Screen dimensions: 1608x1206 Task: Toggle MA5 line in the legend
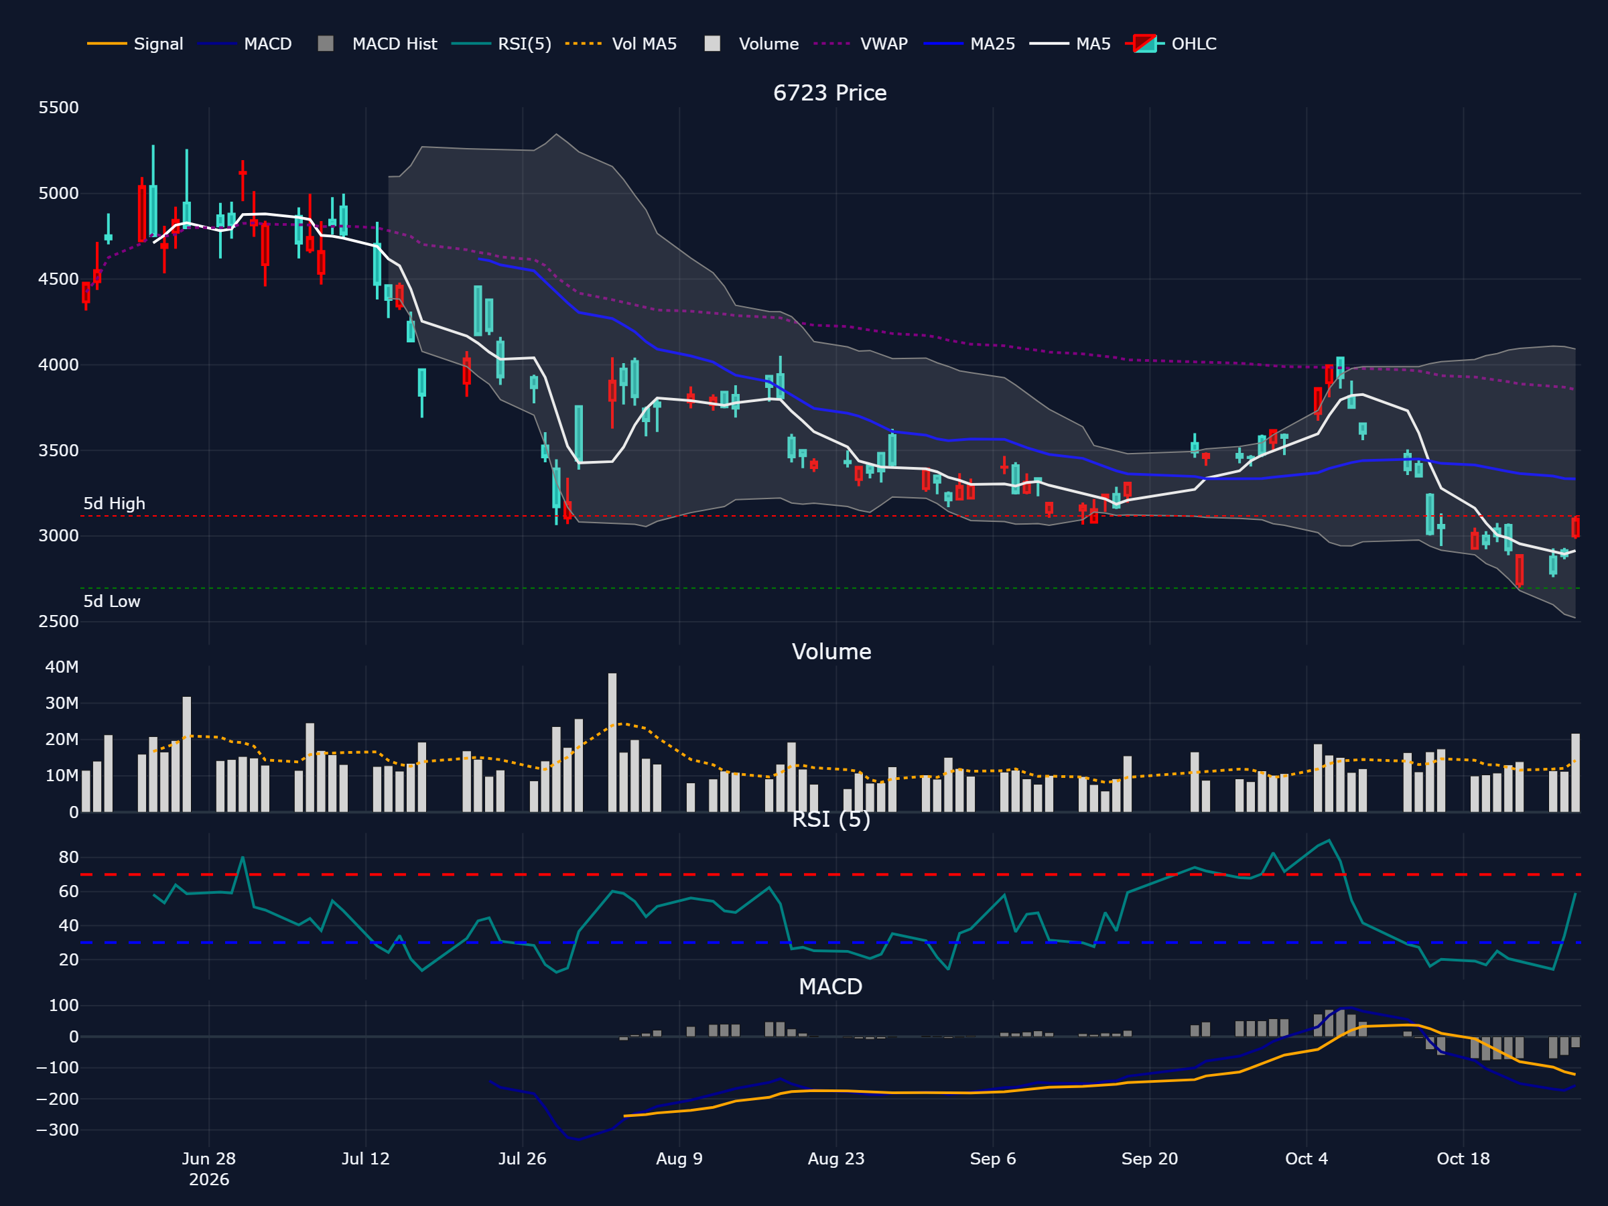[x=1071, y=44]
